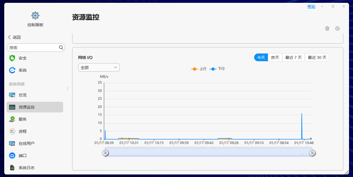Click the 01/17 10:48 axis label
This screenshot has width=353, height=177.
coord(304,143)
